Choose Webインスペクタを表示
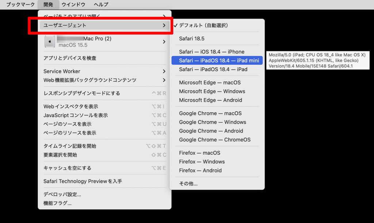 click(x=104, y=106)
